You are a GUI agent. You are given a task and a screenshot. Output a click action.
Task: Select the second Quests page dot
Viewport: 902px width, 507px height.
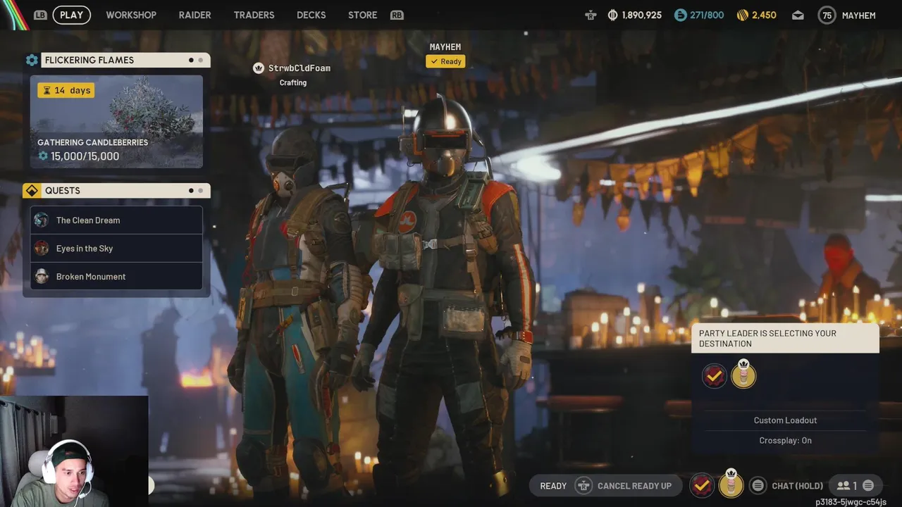(x=200, y=191)
